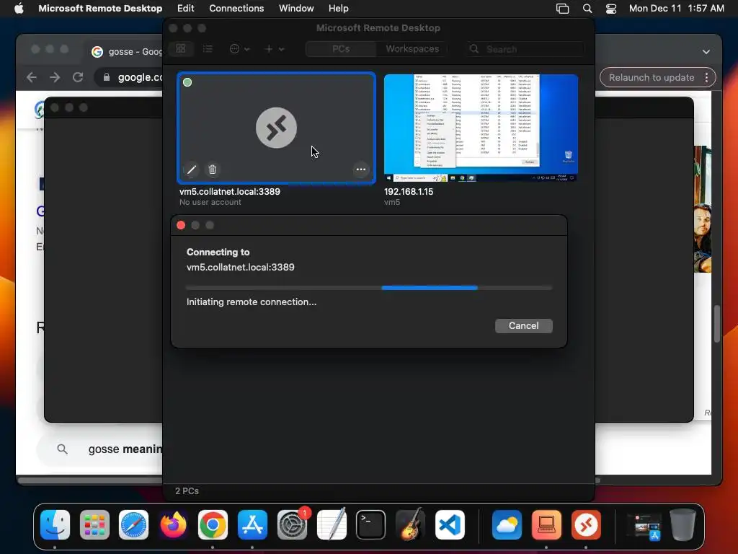Open the Window menu
Screen dimensions: 738x554
(x=296, y=9)
